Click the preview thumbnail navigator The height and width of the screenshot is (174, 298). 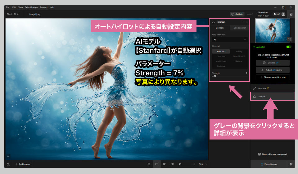click(273, 30)
